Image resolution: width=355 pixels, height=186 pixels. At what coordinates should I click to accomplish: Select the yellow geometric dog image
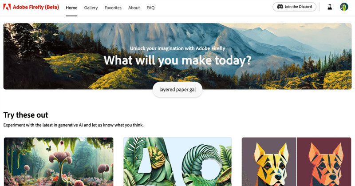click(x=269, y=162)
